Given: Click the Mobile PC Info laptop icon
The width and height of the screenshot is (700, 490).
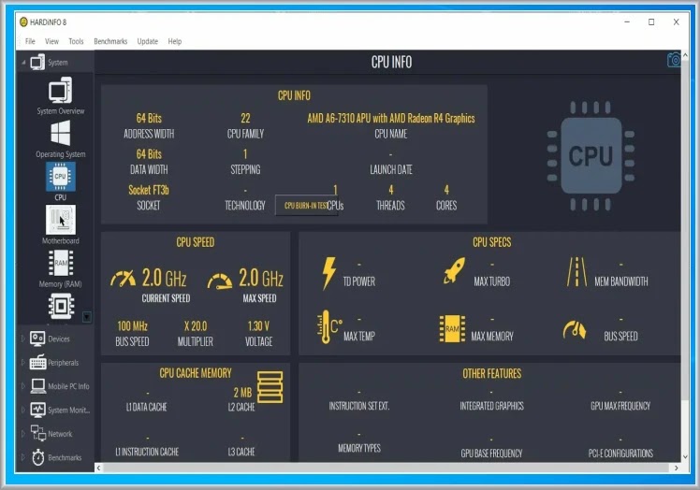Looking at the screenshot, I should point(38,386).
